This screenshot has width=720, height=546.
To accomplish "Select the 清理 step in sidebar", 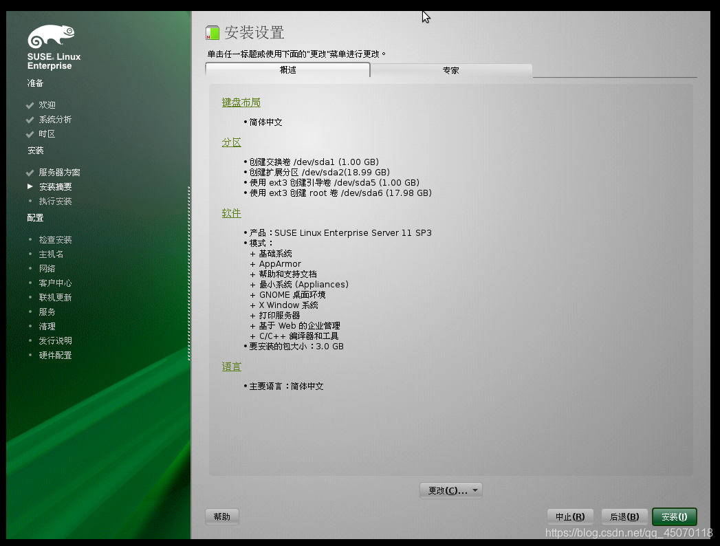I will (x=47, y=326).
